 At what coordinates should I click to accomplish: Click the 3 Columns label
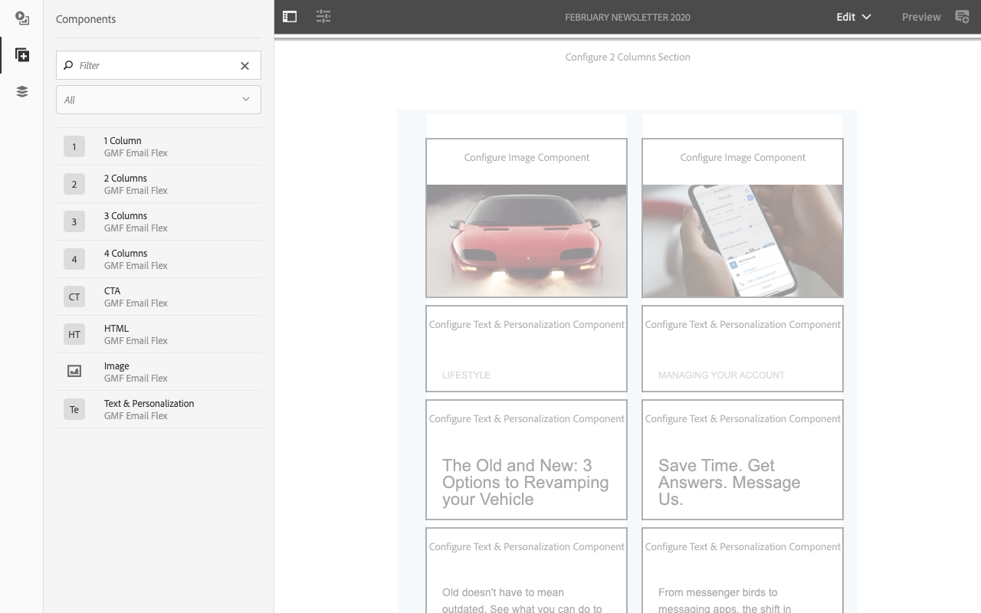click(x=126, y=215)
